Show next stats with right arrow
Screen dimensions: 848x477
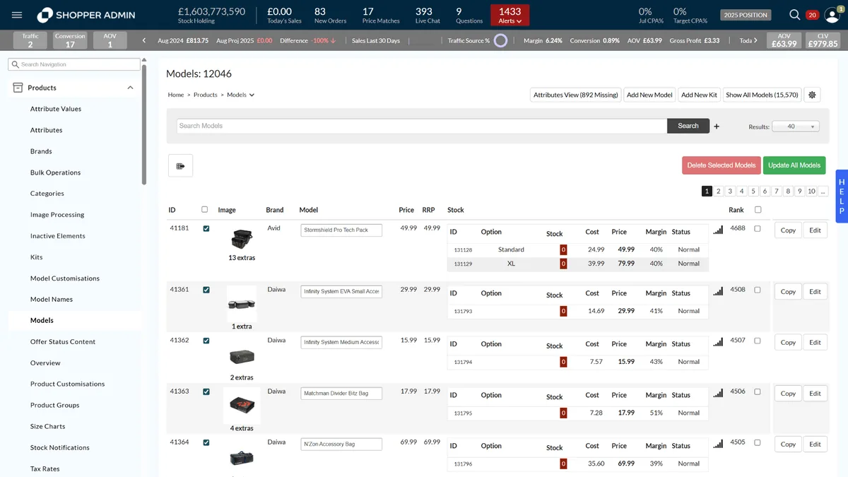(x=756, y=40)
